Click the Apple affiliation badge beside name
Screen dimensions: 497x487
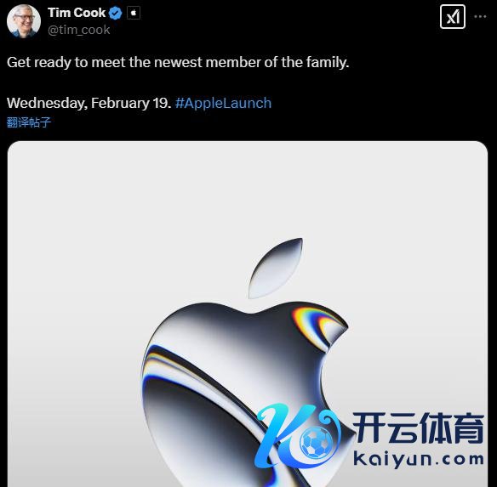134,14
